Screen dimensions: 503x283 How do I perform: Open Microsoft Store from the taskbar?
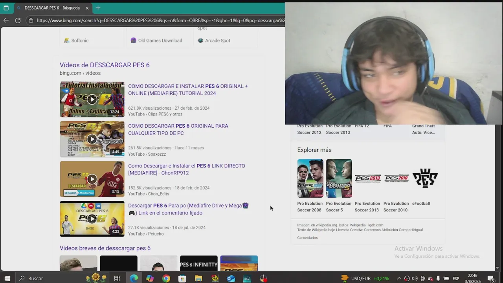pos(182,278)
